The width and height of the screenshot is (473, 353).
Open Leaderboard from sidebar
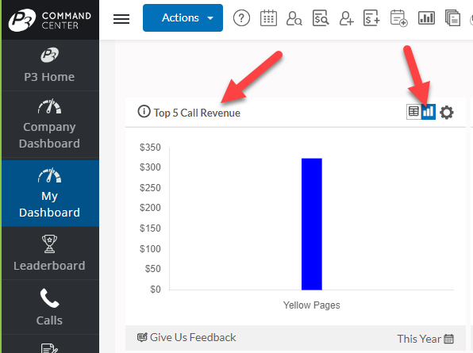[49, 253]
